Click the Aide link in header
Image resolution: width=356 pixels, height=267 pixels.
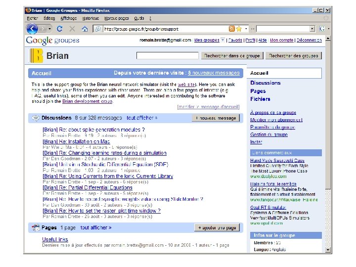(263, 40)
